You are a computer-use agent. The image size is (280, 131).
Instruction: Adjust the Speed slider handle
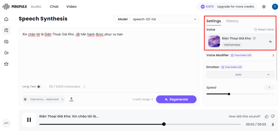229,94
